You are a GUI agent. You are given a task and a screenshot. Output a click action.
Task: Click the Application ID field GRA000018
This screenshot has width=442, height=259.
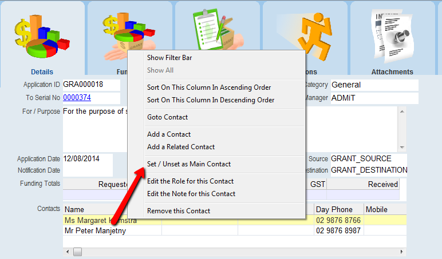click(x=92, y=85)
